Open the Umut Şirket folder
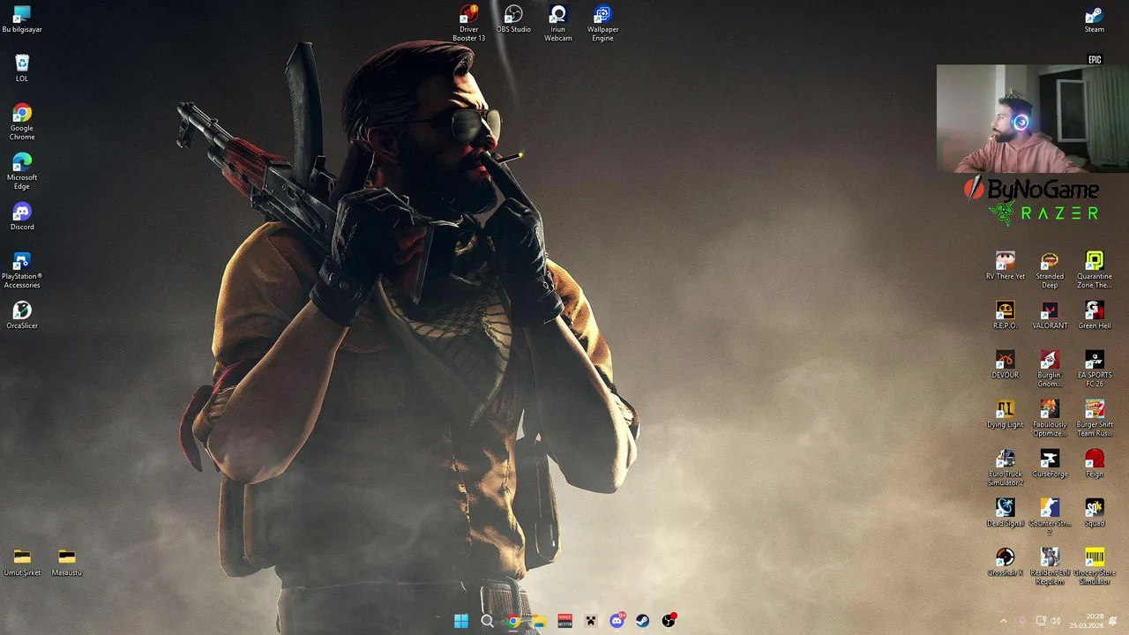The height and width of the screenshot is (635, 1129). point(22,562)
